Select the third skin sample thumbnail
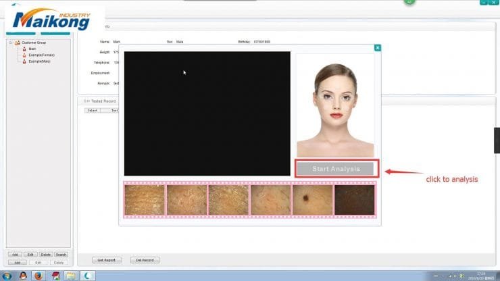500x281 pixels. point(228,199)
